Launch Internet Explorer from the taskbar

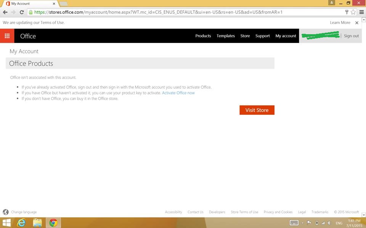[x=21, y=223]
